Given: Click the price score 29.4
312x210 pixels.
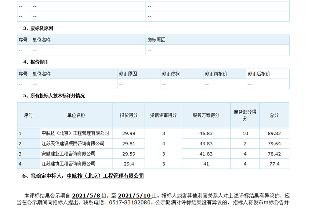Looking at the screenshot, I should tap(129, 164).
